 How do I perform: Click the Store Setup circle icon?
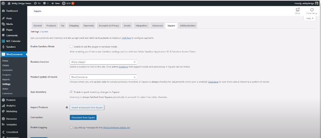click(x=311, y=10)
